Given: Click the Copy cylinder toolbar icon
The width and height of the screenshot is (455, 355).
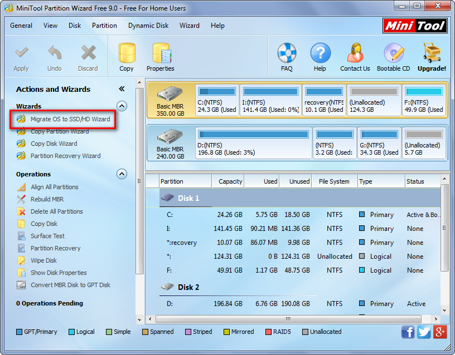Looking at the screenshot, I should click(127, 53).
